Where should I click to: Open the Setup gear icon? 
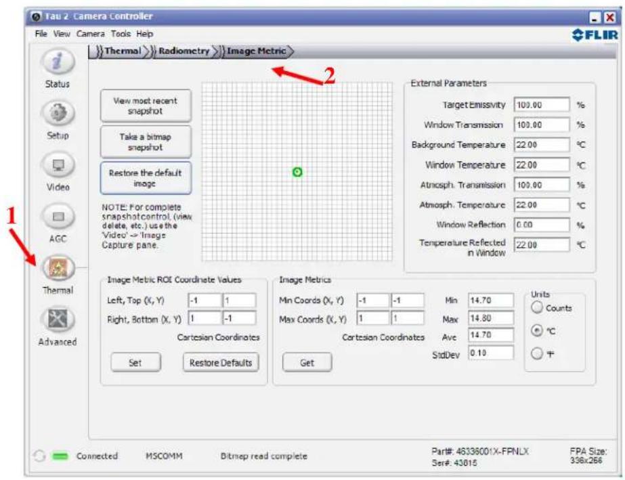58,113
